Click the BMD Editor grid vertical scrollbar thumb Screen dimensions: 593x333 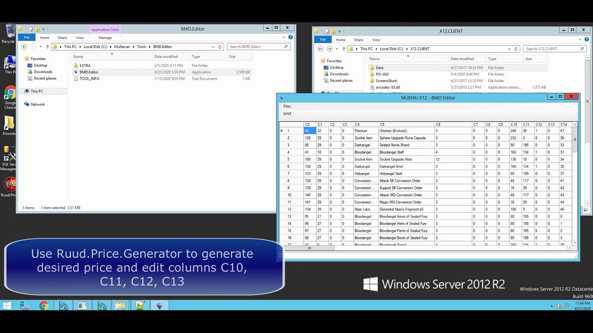(x=575, y=139)
